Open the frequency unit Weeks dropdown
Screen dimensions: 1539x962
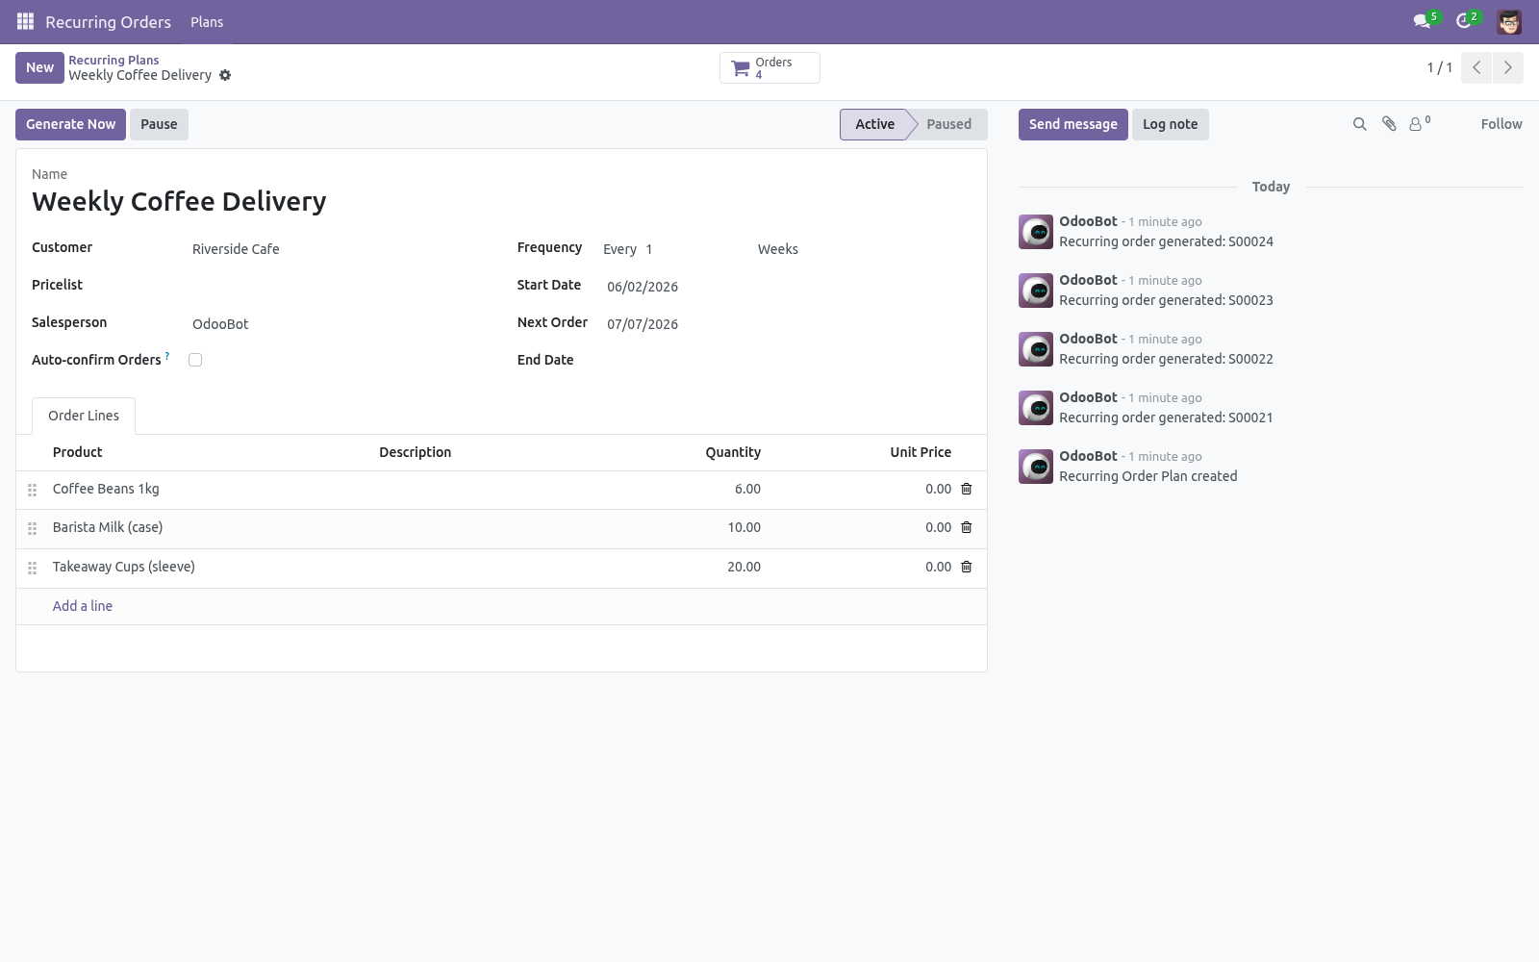pyautogui.click(x=862, y=249)
